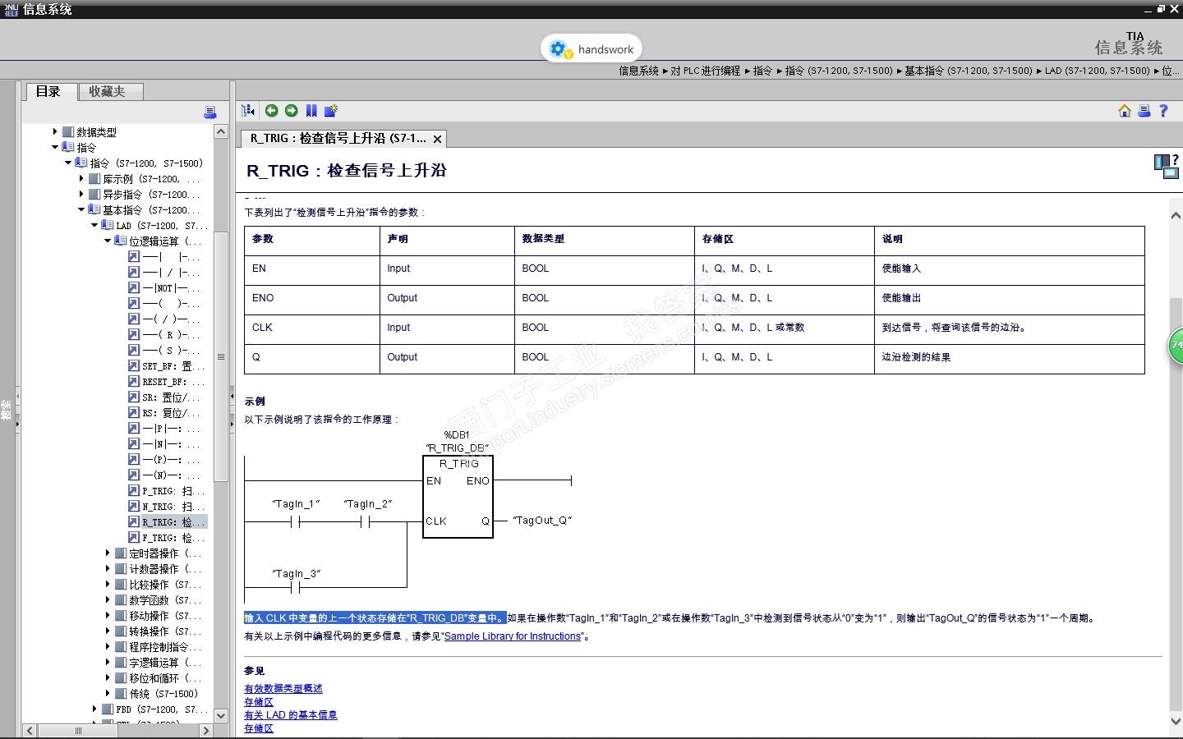Click the 边沿检测的结果 description cell
Screen dimensions: 1183x739
coord(1010,359)
